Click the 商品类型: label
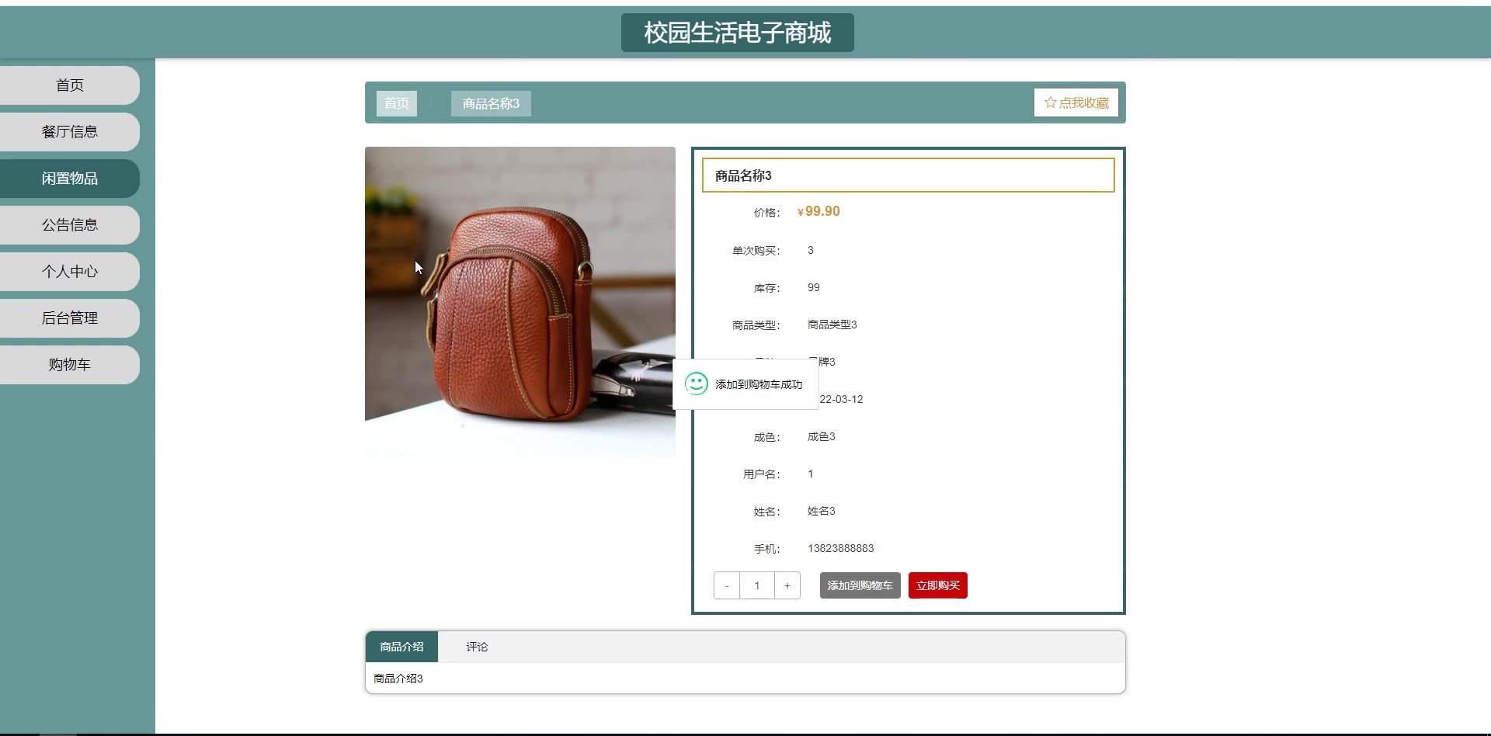 (x=756, y=325)
